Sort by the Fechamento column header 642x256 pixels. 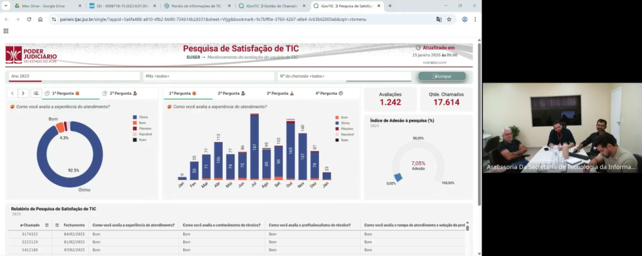pyautogui.click(x=75, y=225)
